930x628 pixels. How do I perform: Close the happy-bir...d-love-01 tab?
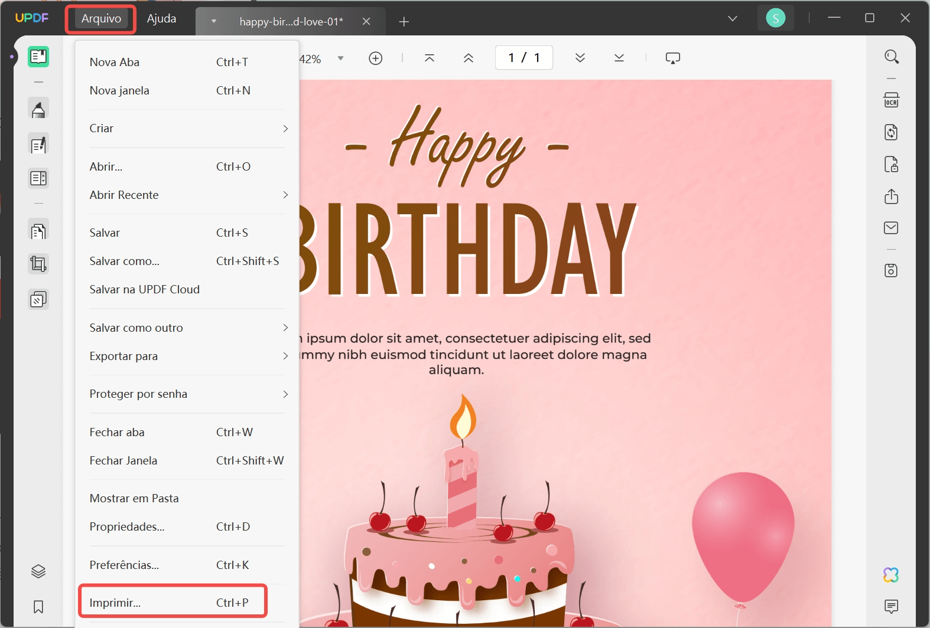click(366, 21)
